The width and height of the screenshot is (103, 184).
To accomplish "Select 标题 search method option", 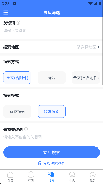I will [52, 78].
